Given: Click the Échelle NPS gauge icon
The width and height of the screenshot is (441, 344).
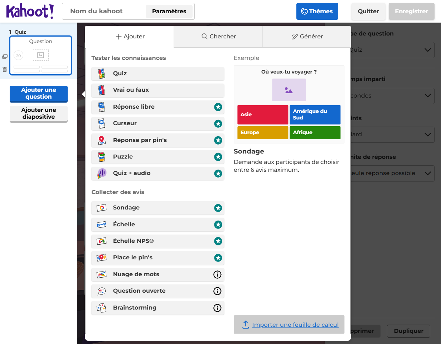Looking at the screenshot, I should point(102,241).
